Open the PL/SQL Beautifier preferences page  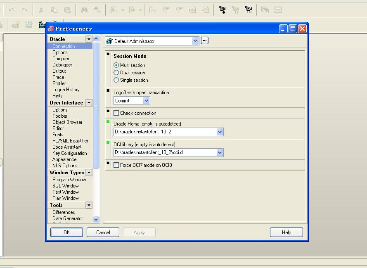pyautogui.click(x=70, y=141)
